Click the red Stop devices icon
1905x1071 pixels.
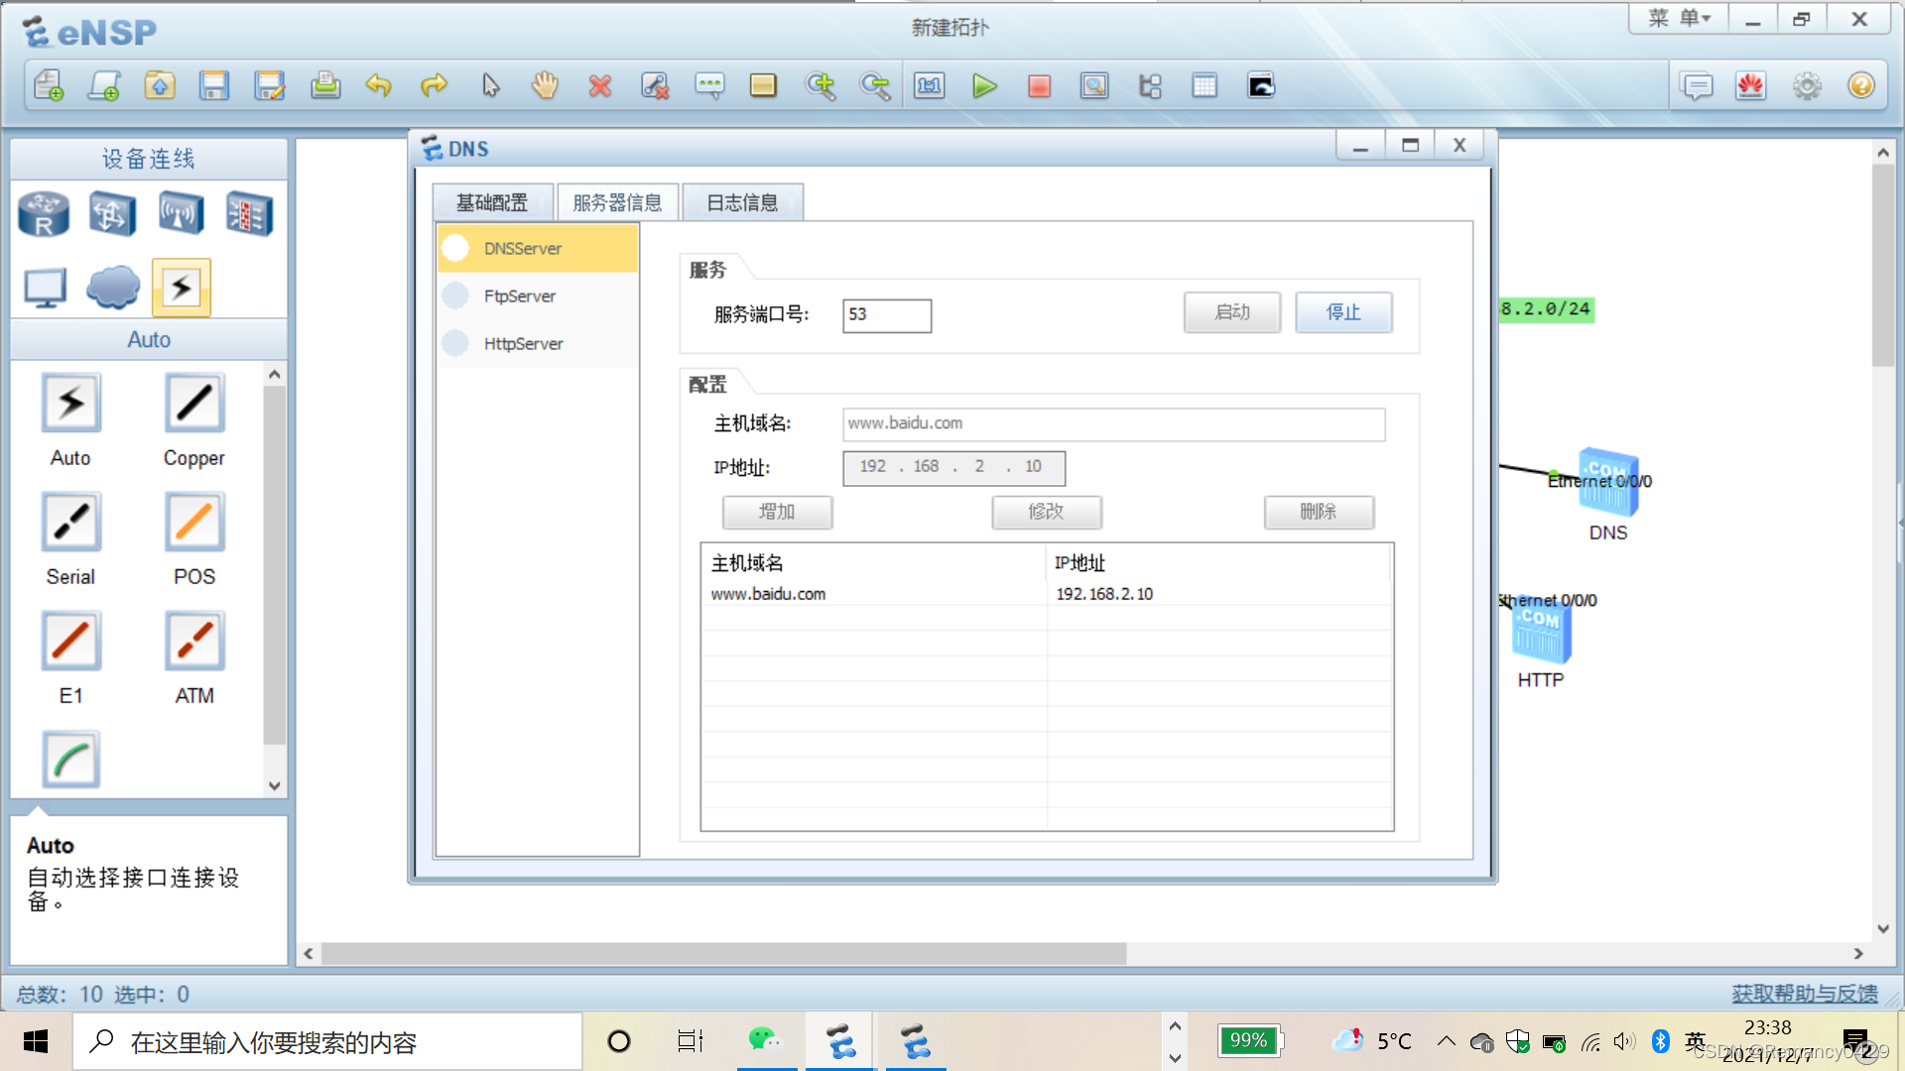[1039, 86]
